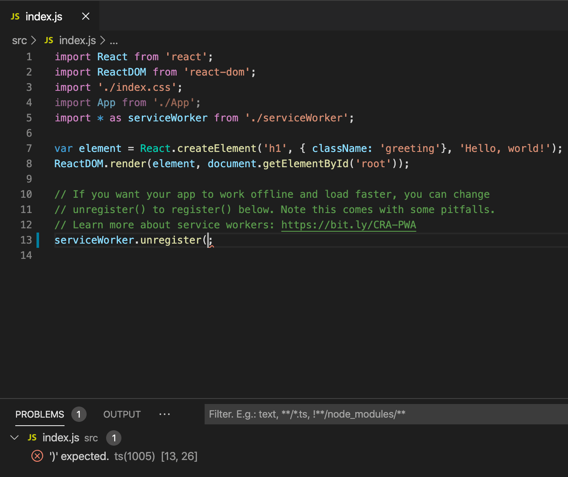Image resolution: width=568 pixels, height=477 pixels.
Task: Click the JS icon next to index.js in Problems panel
Action: [31, 438]
